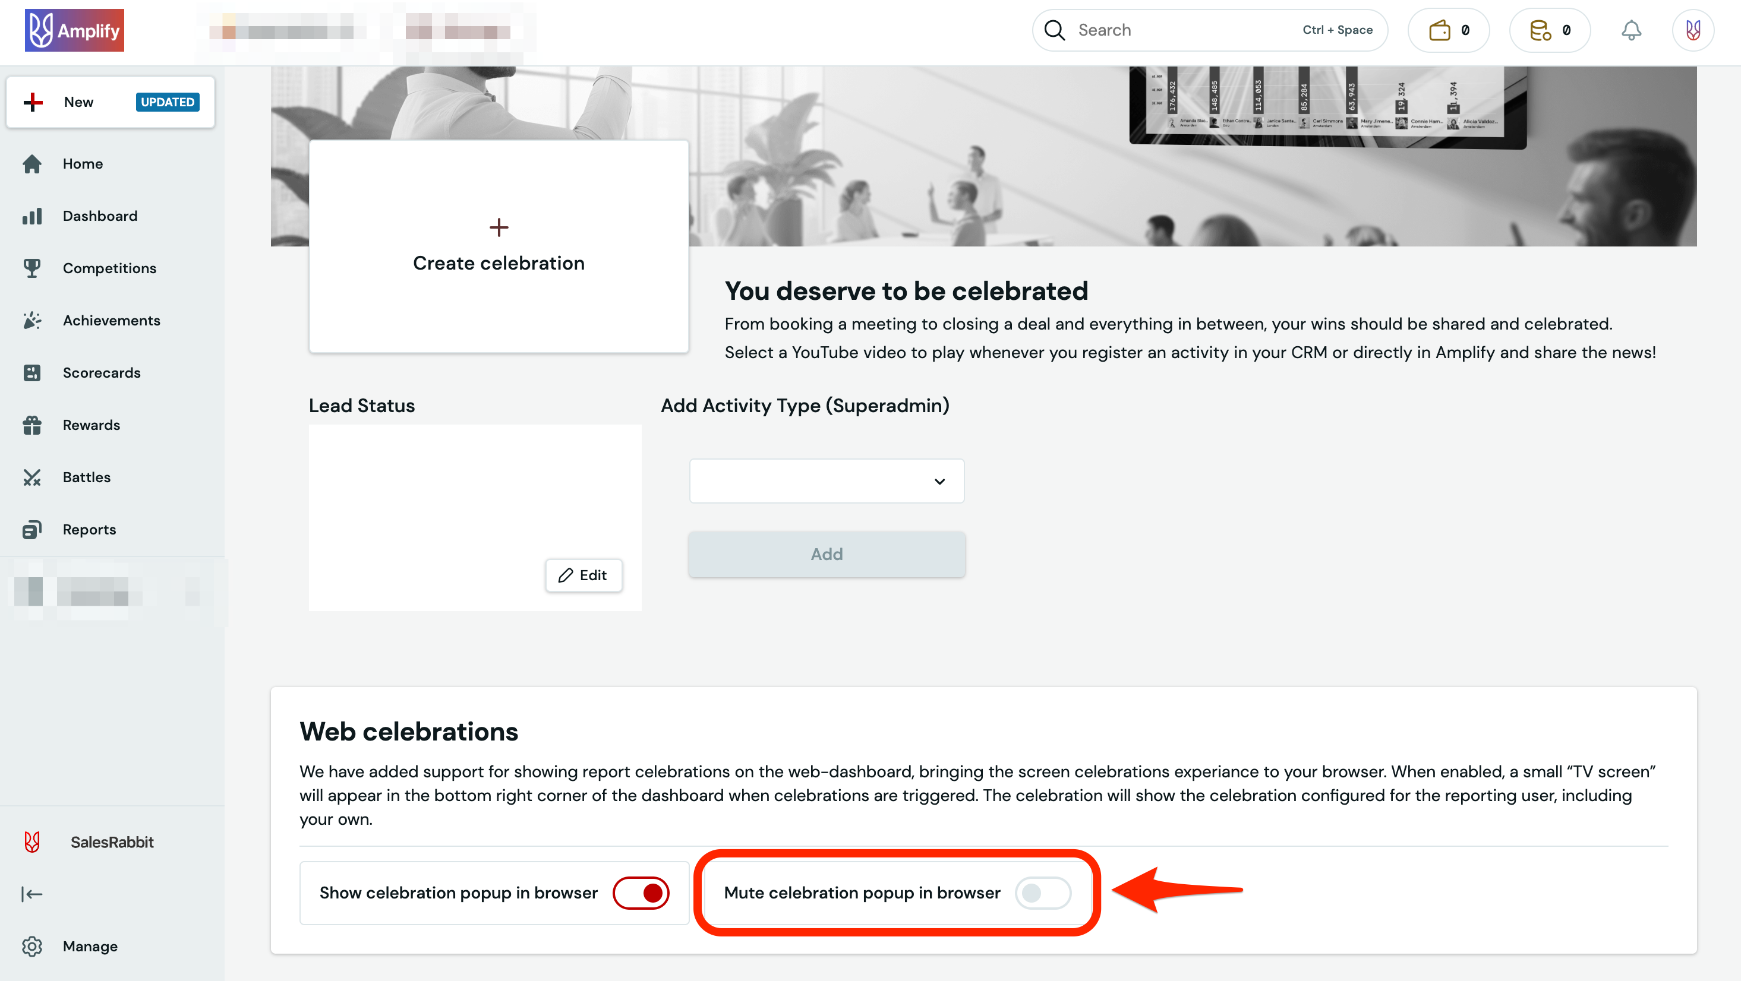Disable Show celebration popup in browser
The height and width of the screenshot is (981, 1741).
point(641,893)
